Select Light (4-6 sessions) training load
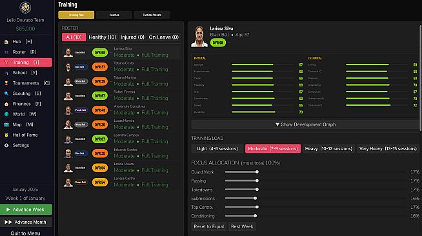Viewport: 422px width, 236px height. [x=217, y=149]
